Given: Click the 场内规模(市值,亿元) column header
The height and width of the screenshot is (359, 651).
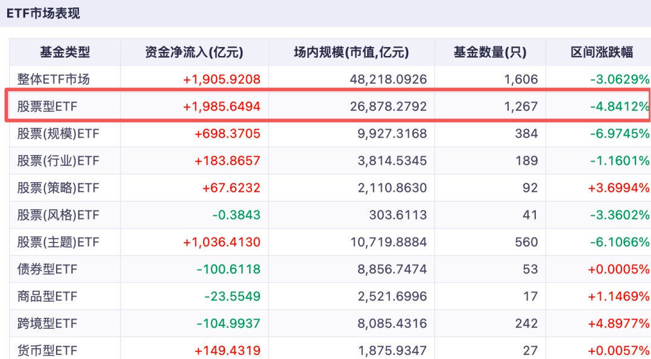Looking at the screenshot, I should coord(351,52).
